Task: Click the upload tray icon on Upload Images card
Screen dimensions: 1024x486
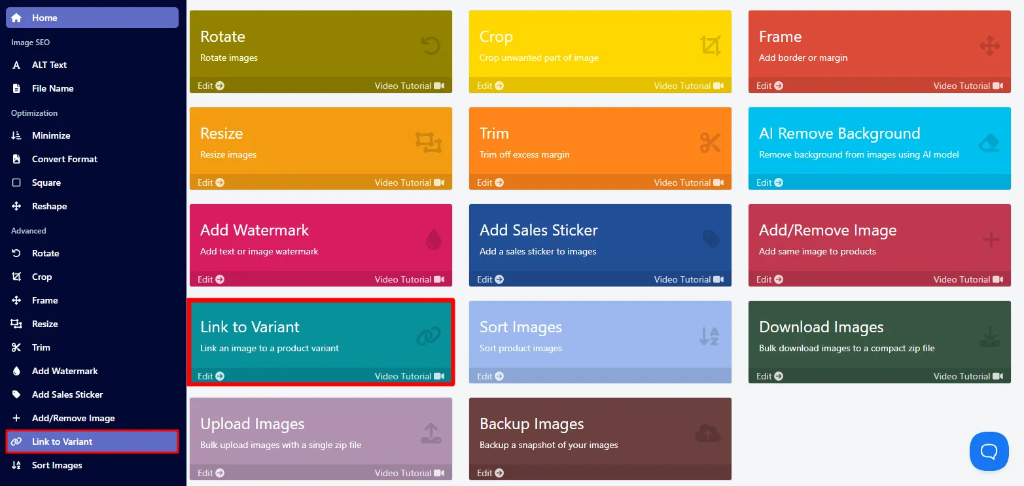Action: click(431, 433)
